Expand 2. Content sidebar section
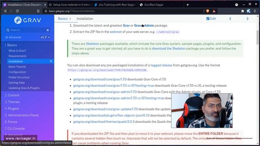The width and height of the screenshot is (260, 146). tap(12, 95)
